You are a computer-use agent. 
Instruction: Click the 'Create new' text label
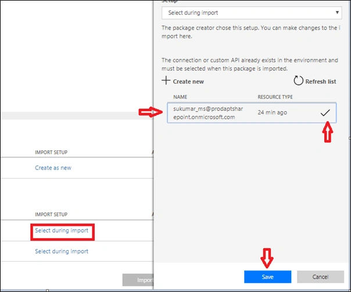pos(188,82)
